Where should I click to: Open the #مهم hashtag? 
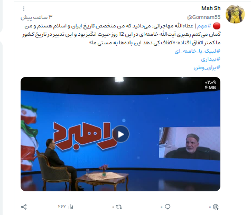click(x=204, y=26)
